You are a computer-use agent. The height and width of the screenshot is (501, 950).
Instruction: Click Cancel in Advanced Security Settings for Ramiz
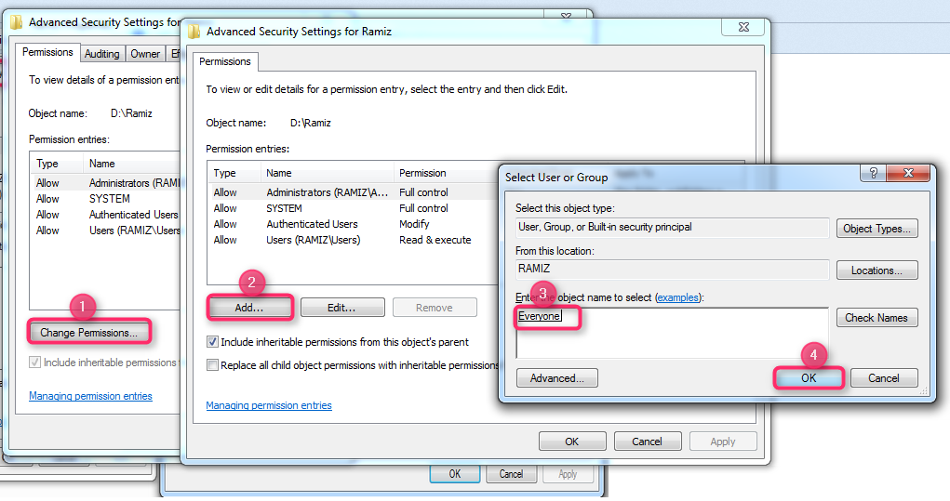click(647, 442)
